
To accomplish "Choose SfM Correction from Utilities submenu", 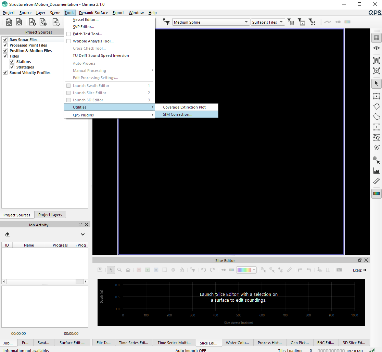I will point(178,114).
